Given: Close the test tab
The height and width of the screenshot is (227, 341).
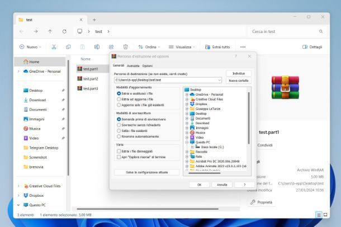Looking at the screenshot, I should pyautogui.click(x=81, y=20).
